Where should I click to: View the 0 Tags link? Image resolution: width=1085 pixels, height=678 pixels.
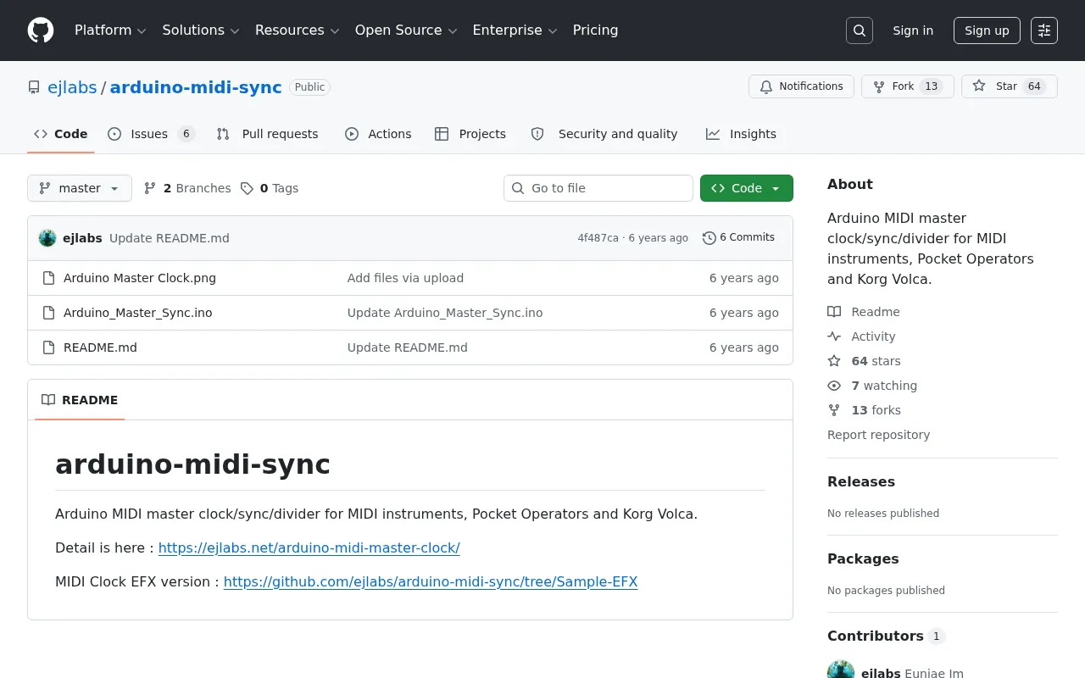point(270,188)
